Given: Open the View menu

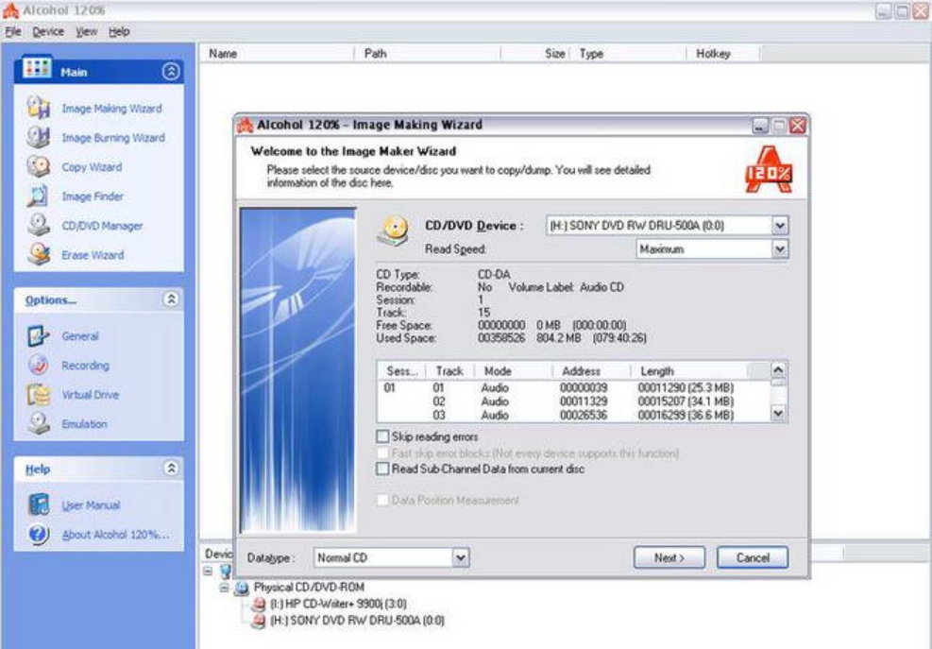Looking at the screenshot, I should pyautogui.click(x=86, y=31).
